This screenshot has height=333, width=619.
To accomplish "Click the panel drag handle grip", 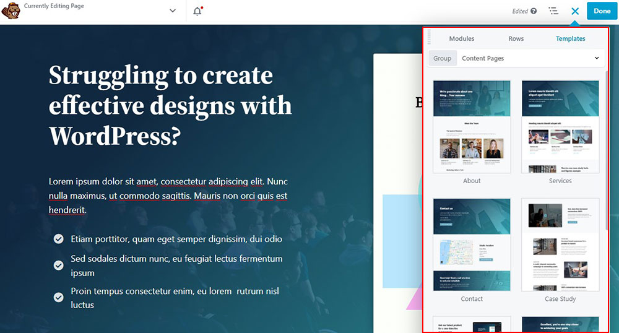I will coord(429,37).
